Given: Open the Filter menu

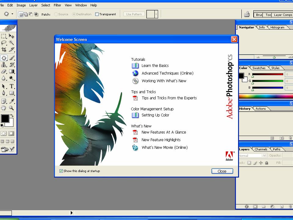Looking at the screenshot, I should [x=57, y=5].
